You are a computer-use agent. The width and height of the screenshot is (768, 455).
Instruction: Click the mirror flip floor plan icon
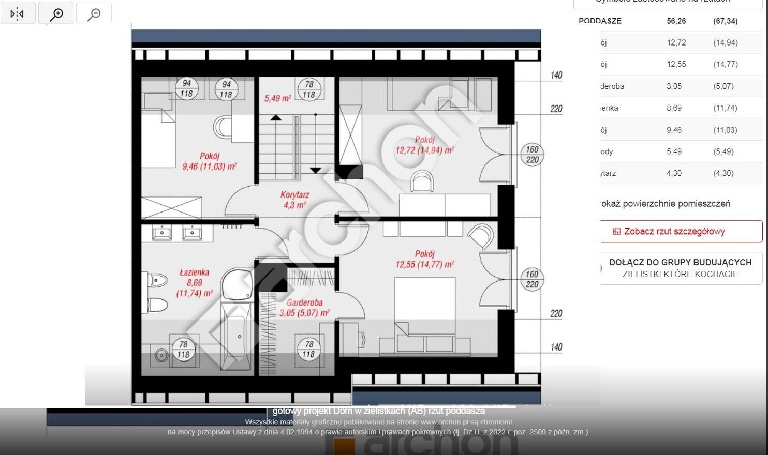18,13
